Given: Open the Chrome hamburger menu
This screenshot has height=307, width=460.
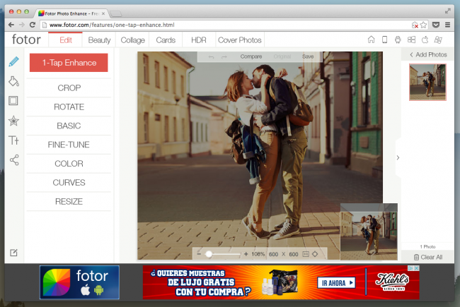Looking at the screenshot, I should (447, 25).
